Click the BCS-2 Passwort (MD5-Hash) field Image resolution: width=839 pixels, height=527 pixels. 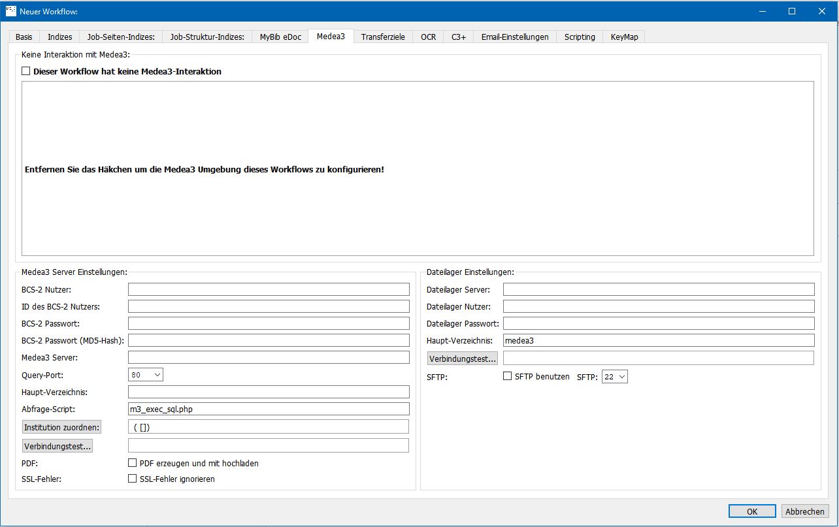tap(269, 340)
